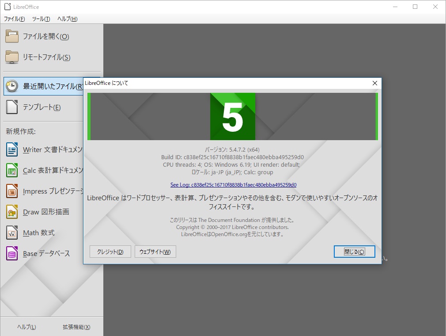Click the ヘルプ(L) button at sidebar bottom

coord(26,327)
